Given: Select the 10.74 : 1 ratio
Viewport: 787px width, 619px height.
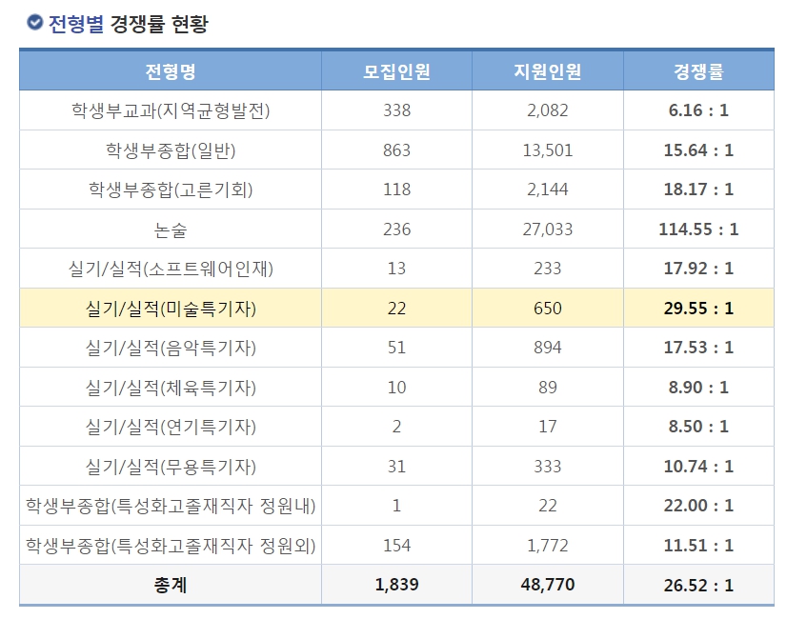Looking at the screenshot, I should 698,466.
